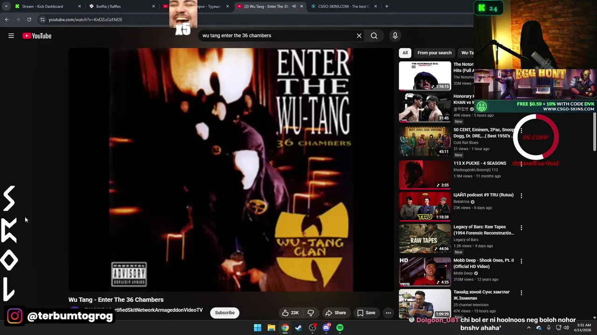This screenshot has height=335, width=597.
Task: Open the 113 X PUCKE thumbnail
Action: click(x=425, y=174)
